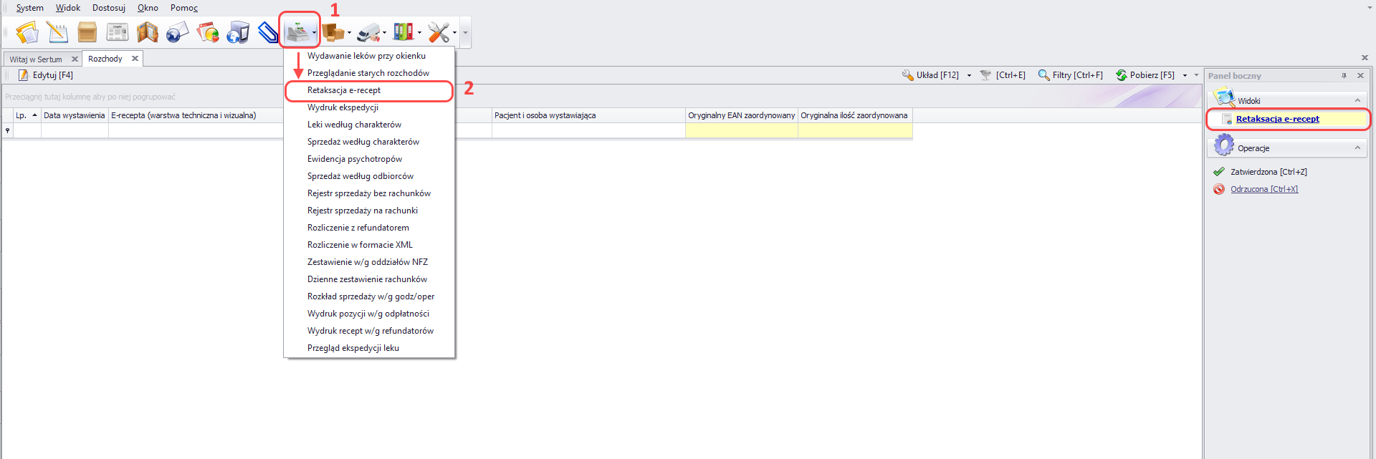The width and height of the screenshot is (1376, 459).
Task: Expand the Pobierz [F5] dropdown arrow
Action: 1185,75
